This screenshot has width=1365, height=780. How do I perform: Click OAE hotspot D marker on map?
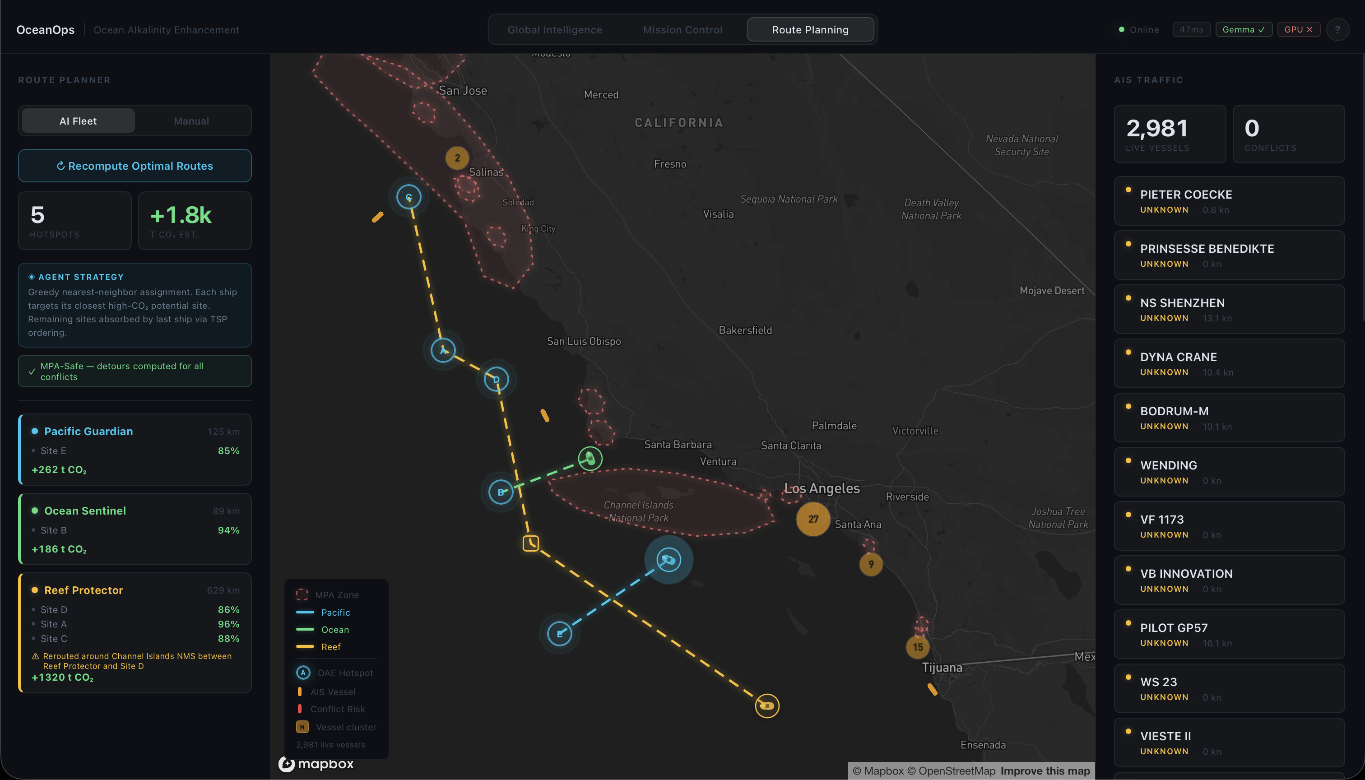click(x=496, y=379)
